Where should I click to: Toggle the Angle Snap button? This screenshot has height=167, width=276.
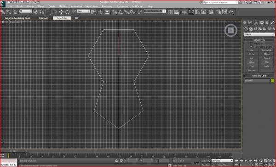121,12
